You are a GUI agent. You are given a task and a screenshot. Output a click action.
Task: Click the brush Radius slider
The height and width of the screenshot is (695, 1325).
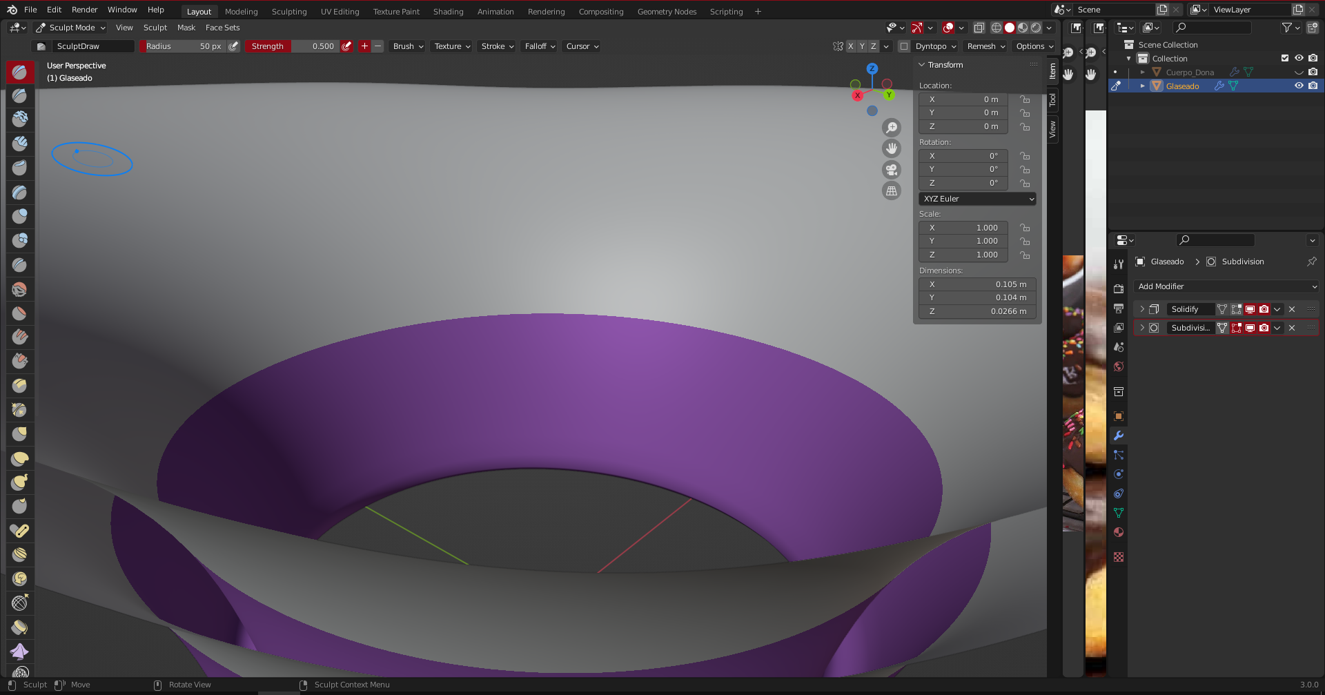point(183,46)
